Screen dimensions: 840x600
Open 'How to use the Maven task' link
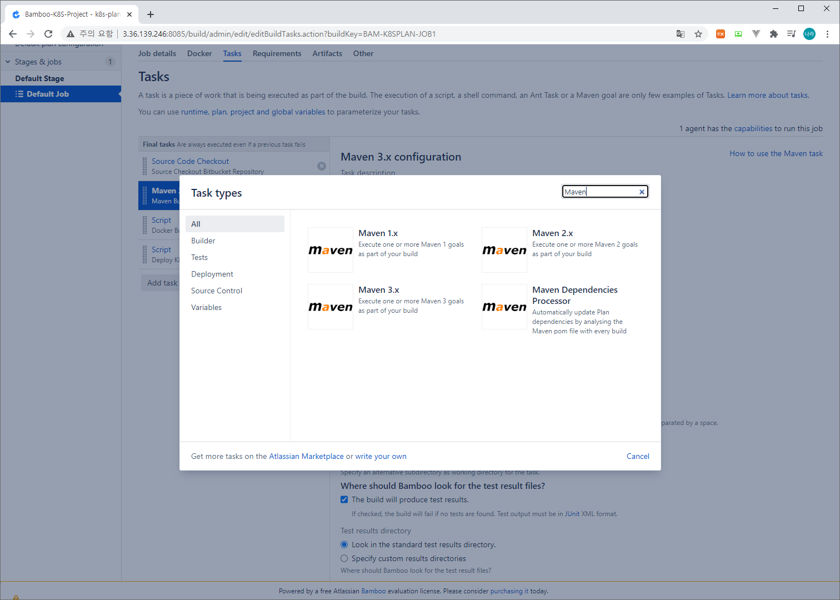tap(776, 153)
